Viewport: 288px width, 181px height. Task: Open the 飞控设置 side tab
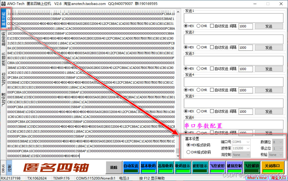tap(3, 99)
